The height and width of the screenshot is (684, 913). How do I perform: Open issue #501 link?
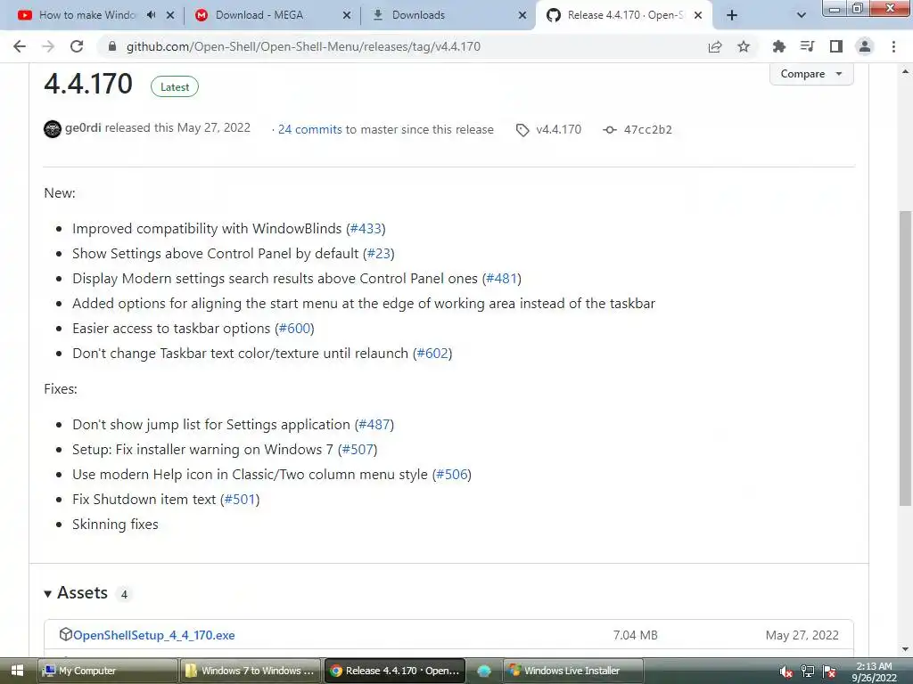point(240,500)
